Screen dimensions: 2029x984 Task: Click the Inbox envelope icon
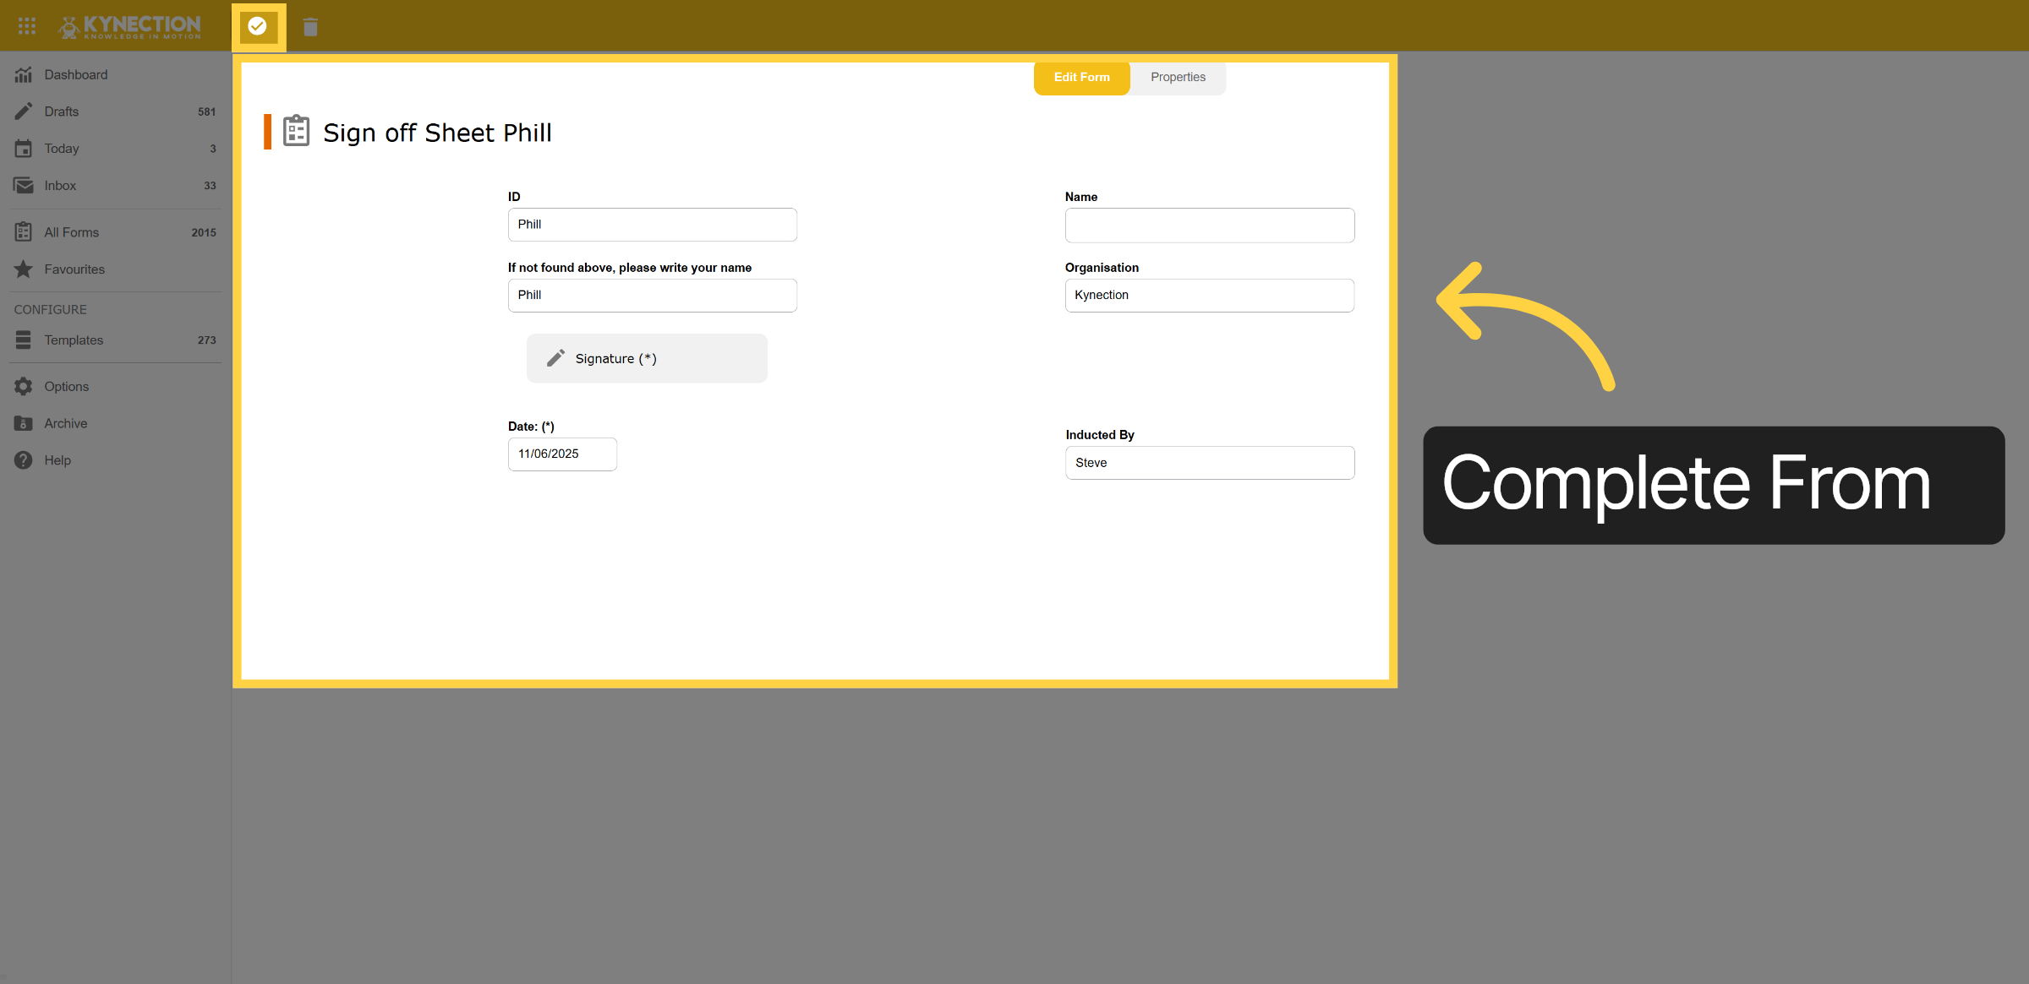tap(24, 185)
